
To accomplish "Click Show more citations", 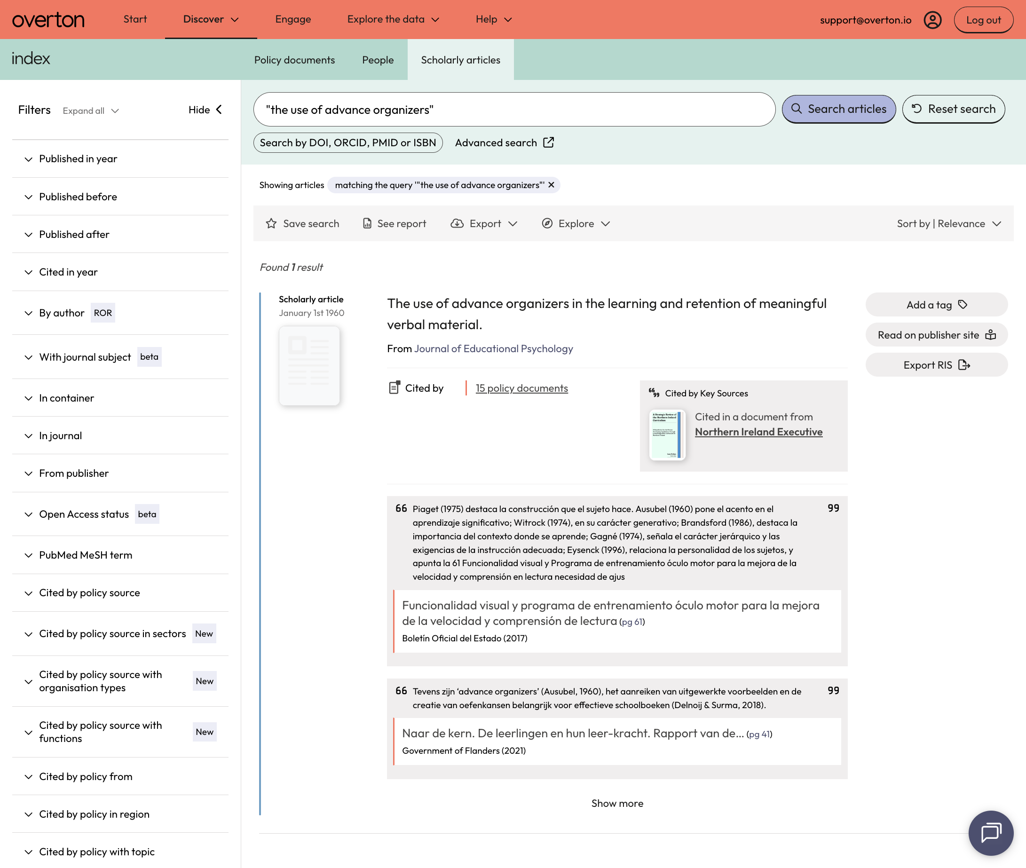I will (617, 804).
